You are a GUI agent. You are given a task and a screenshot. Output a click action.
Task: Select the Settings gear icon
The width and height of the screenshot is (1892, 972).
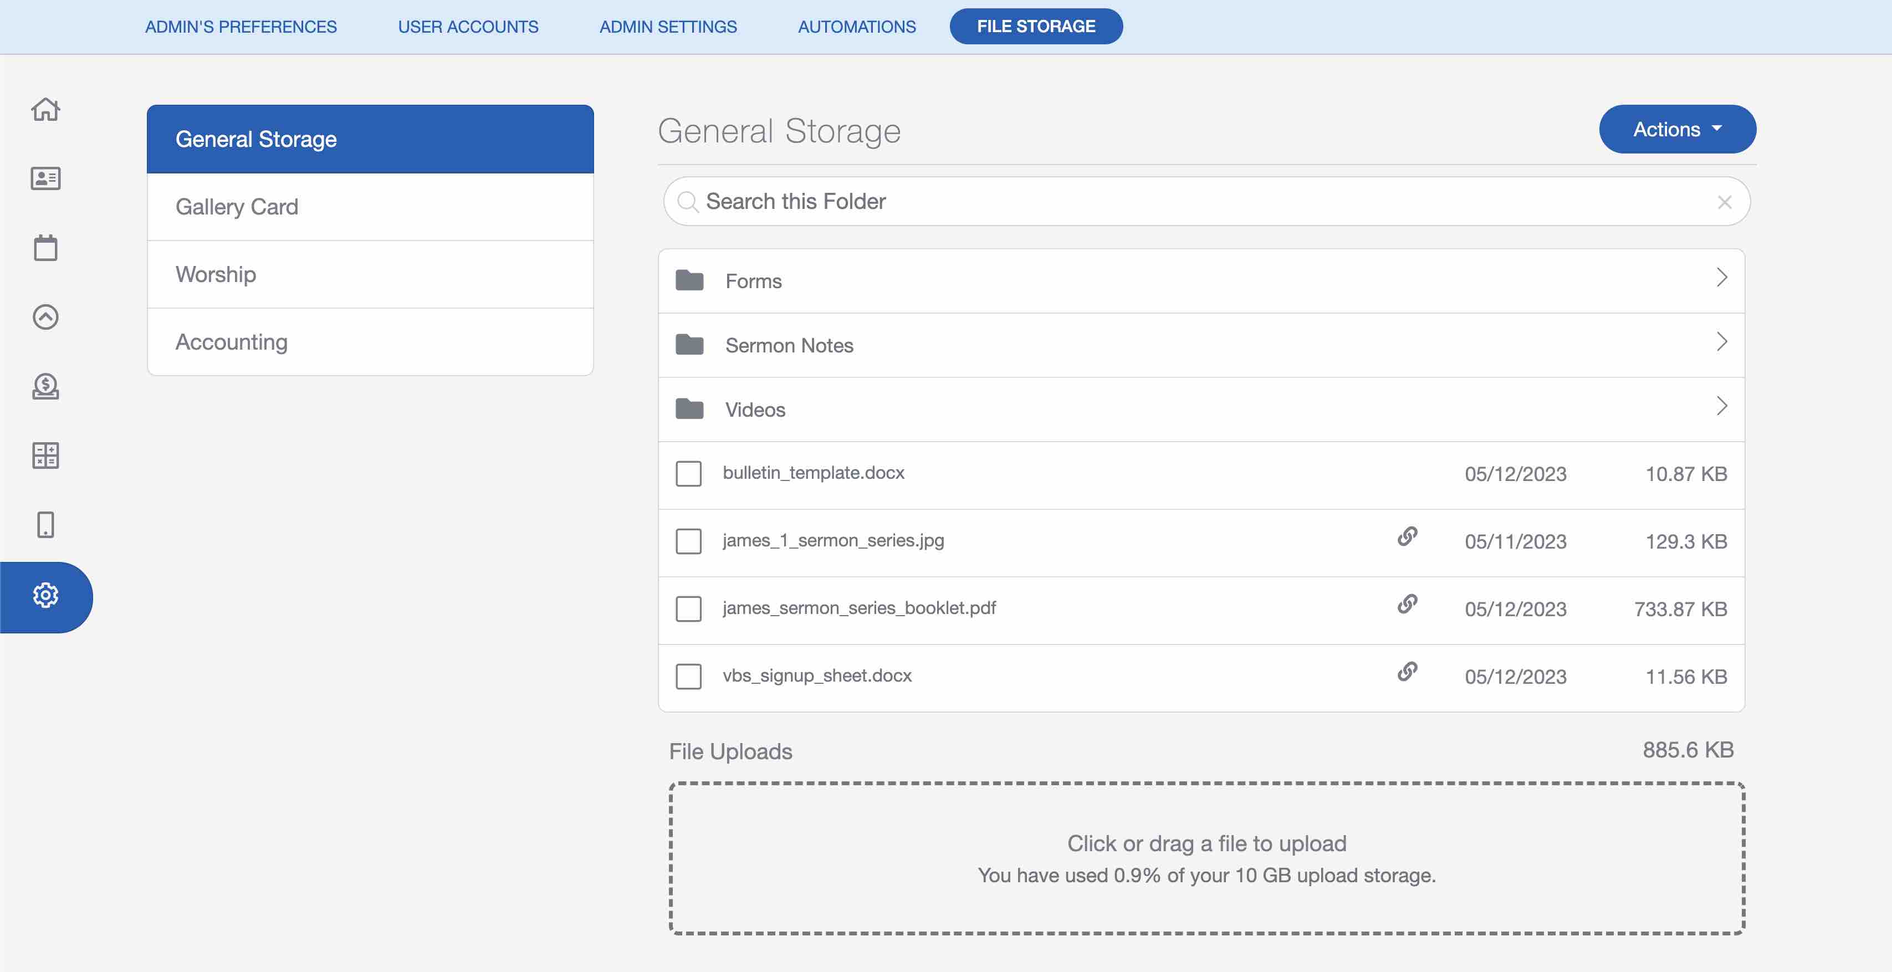pyautogui.click(x=45, y=595)
